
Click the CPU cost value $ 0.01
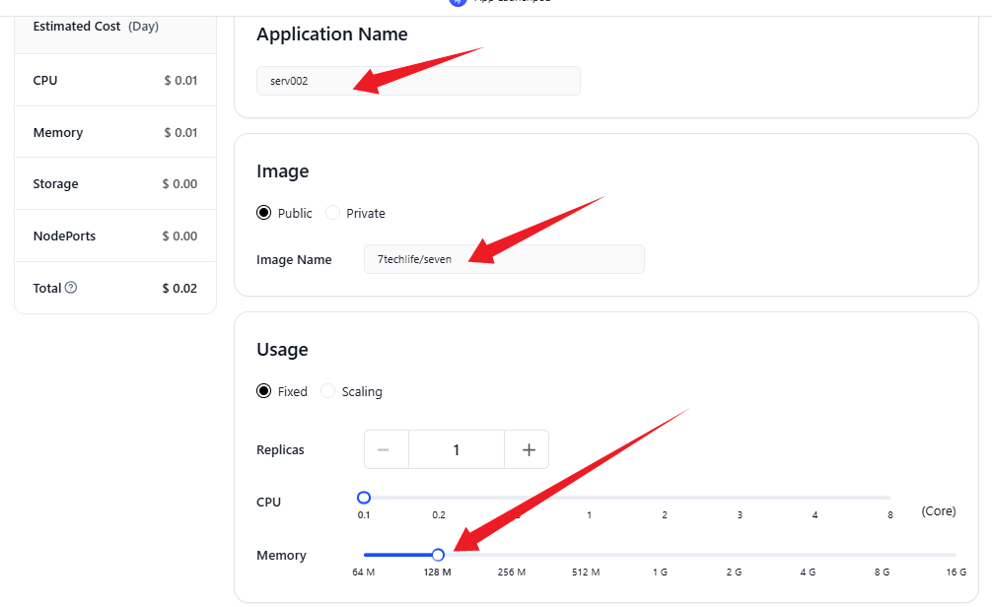coord(180,80)
